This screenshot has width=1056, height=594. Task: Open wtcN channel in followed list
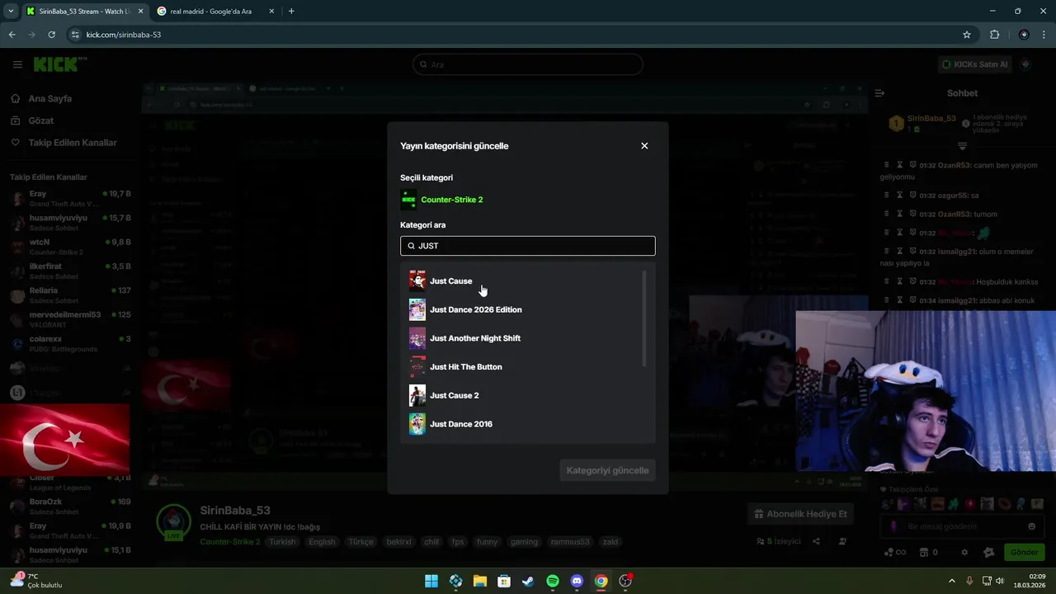coord(70,247)
